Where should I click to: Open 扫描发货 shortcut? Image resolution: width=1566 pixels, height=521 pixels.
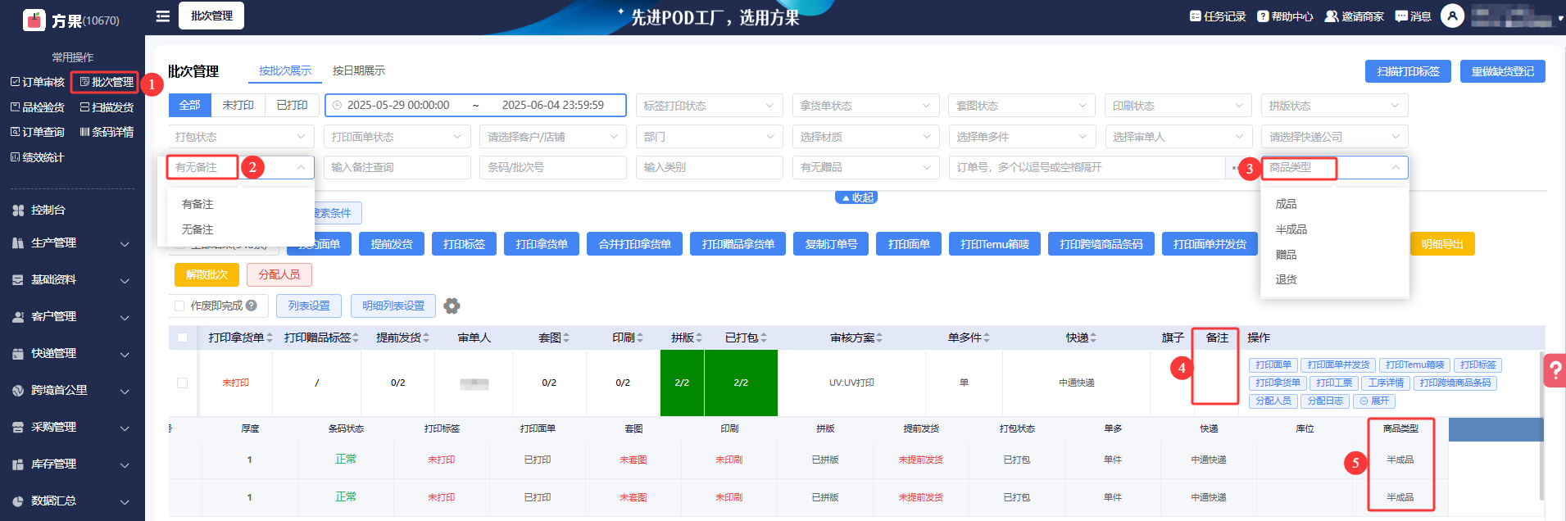[x=107, y=107]
